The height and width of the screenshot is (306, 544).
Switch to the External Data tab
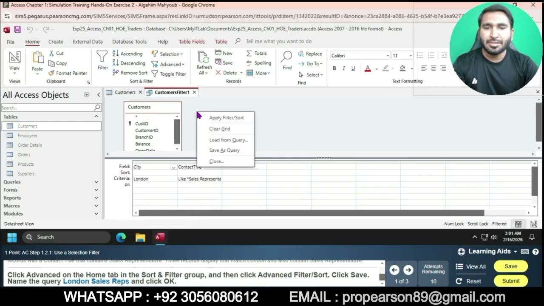coord(88,42)
